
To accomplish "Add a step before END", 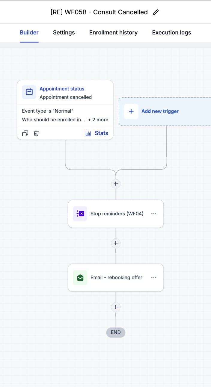I will coord(116,307).
